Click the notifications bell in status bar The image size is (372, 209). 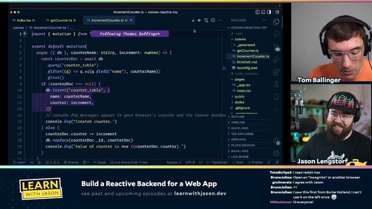coord(277,163)
